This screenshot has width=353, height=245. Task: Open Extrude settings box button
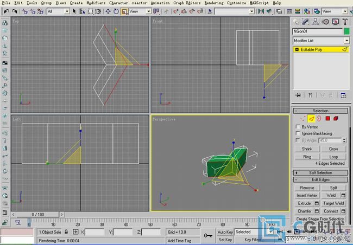317,203
